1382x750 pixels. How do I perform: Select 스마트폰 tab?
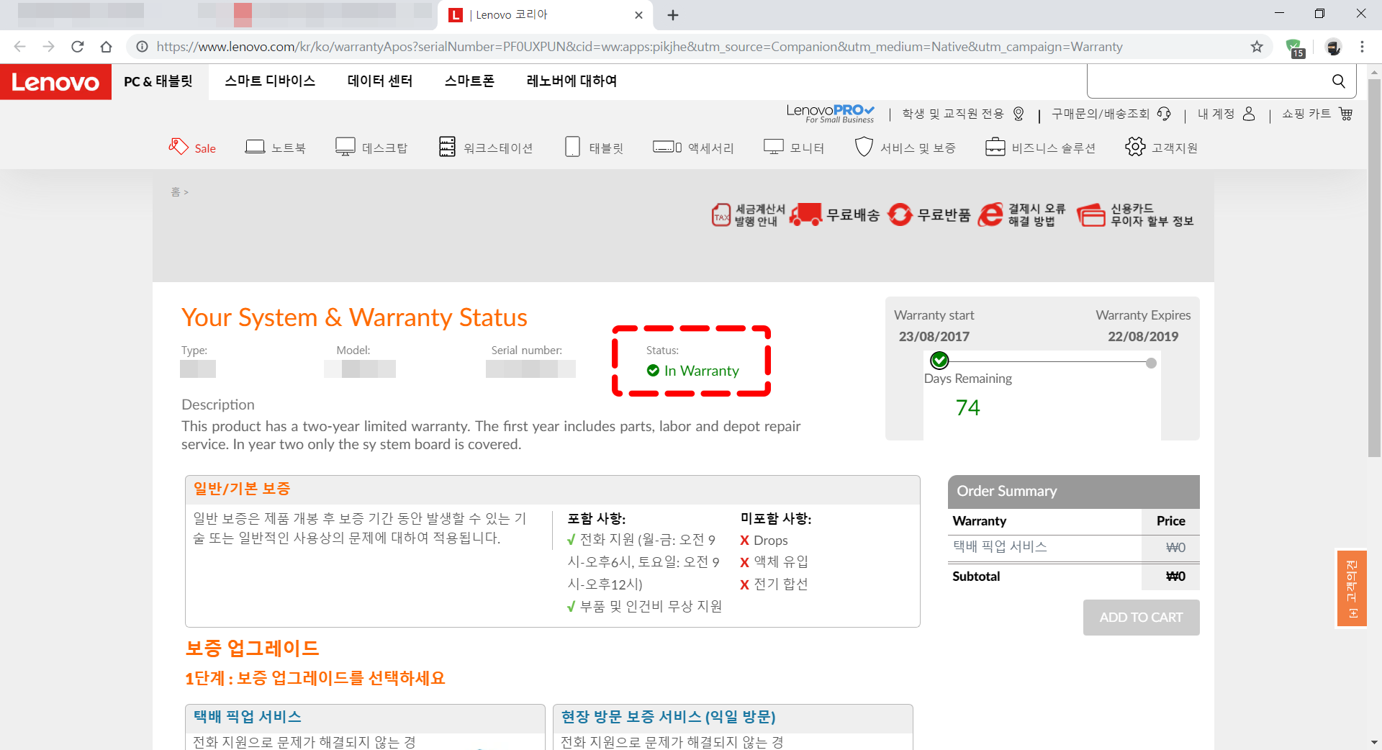[x=469, y=81]
